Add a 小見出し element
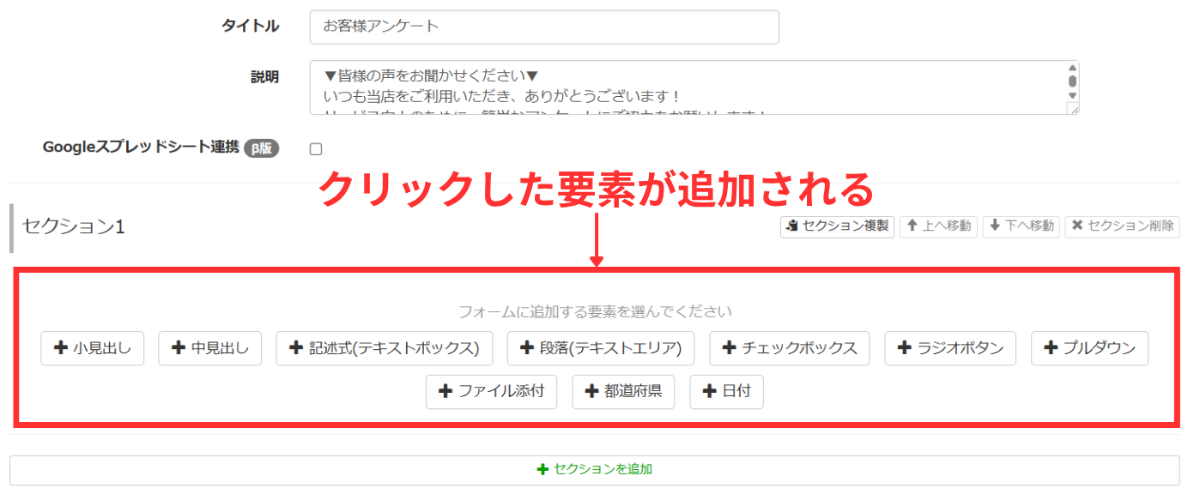Screen dimensions: 1194x488 tap(92, 348)
